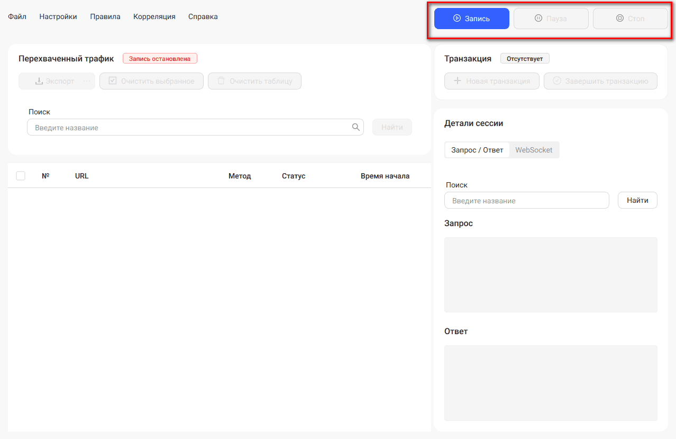
Task: Click the URL column header
Action: [82, 176]
